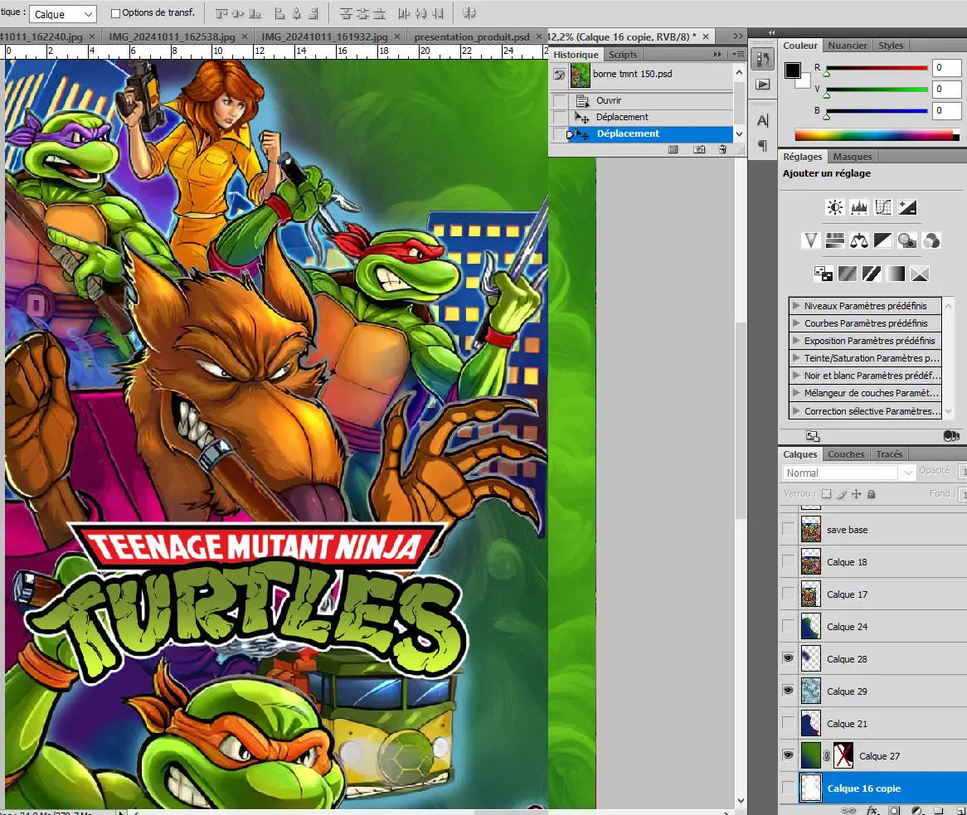The width and height of the screenshot is (967, 815).
Task: Show the Calque 17 layer
Action: point(788,594)
